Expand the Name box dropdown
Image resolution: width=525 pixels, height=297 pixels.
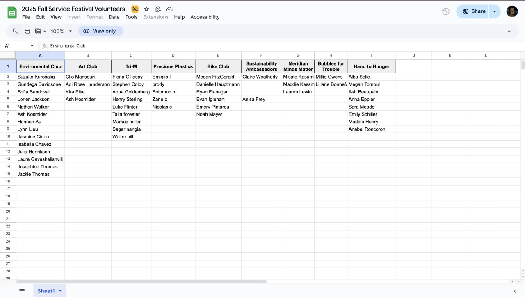[32, 46]
